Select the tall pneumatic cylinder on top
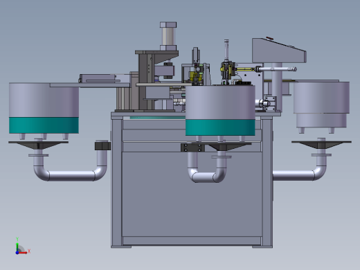 (x=168, y=36)
